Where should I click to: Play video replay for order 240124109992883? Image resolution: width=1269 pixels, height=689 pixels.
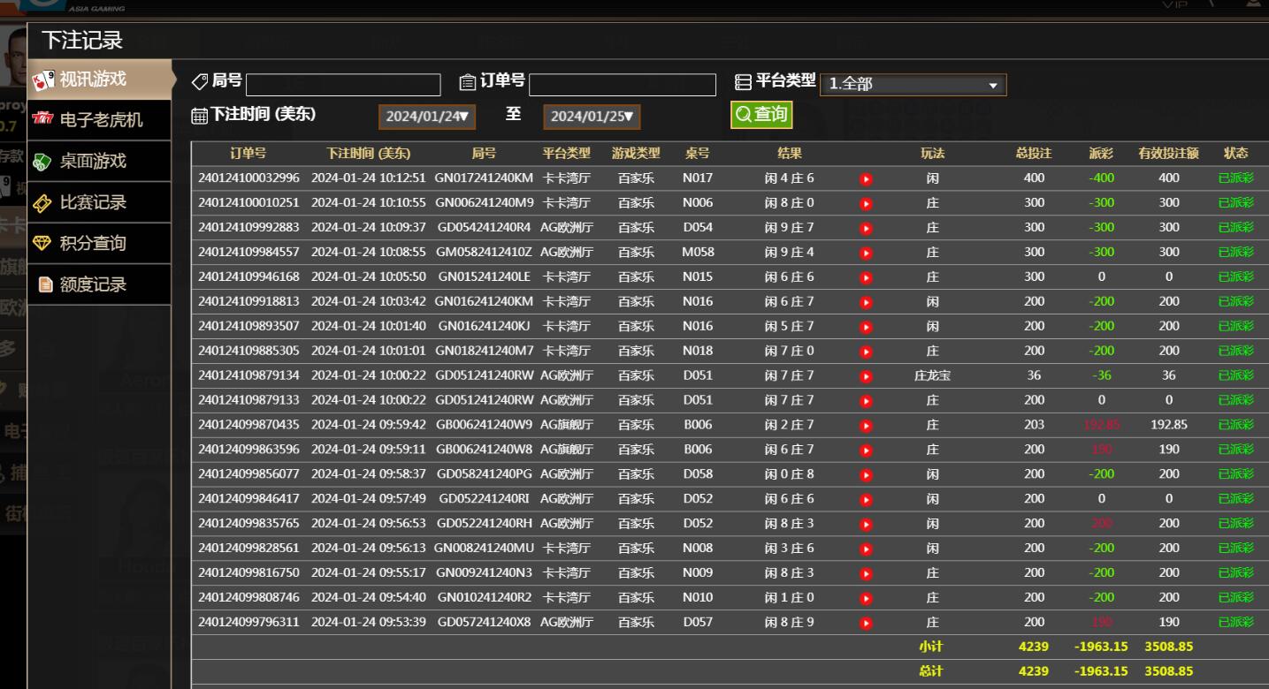[x=866, y=228]
